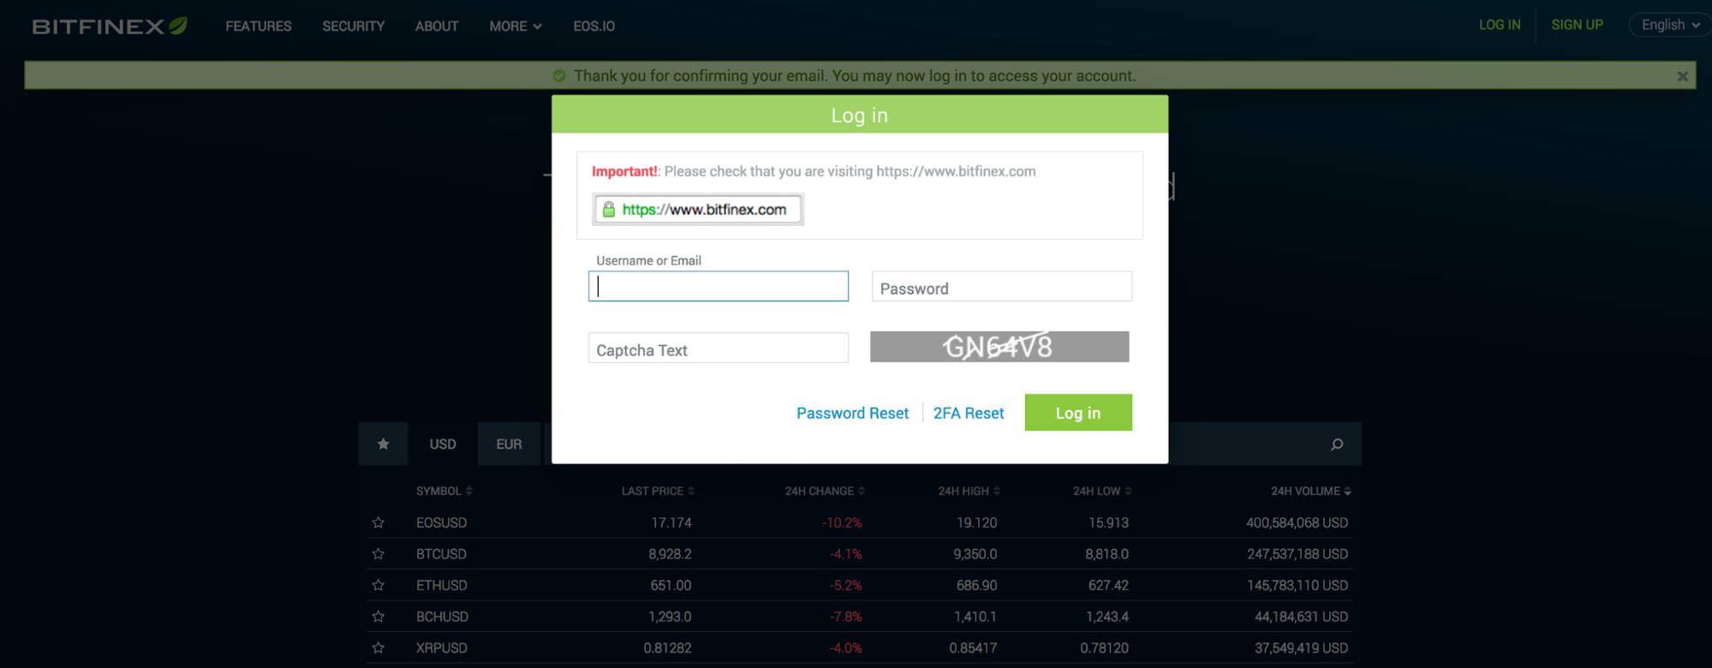
Task: Go to EOS.IO page
Action: (594, 27)
